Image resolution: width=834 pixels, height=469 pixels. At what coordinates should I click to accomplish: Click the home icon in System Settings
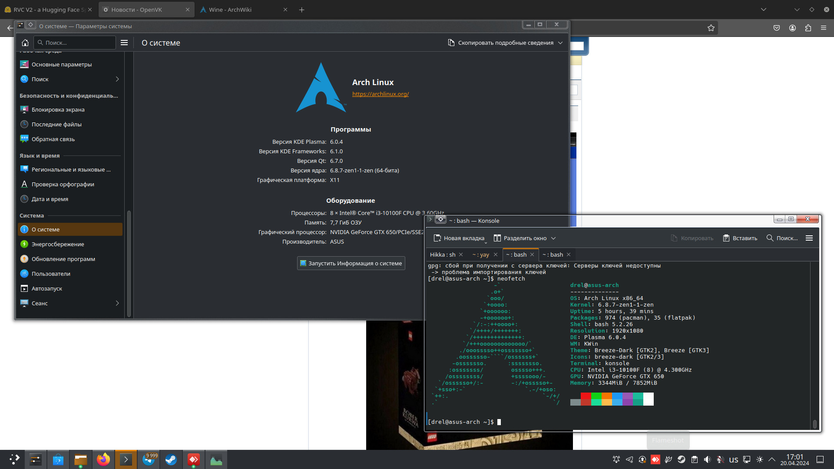pyautogui.click(x=25, y=43)
